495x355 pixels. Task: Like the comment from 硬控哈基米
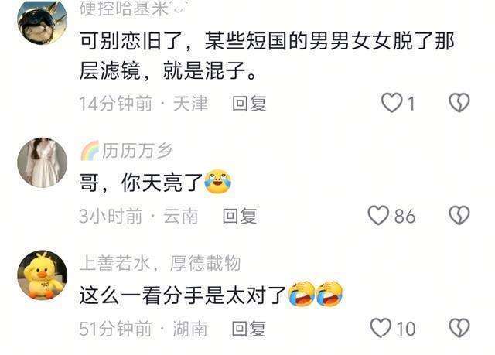pyautogui.click(x=392, y=103)
